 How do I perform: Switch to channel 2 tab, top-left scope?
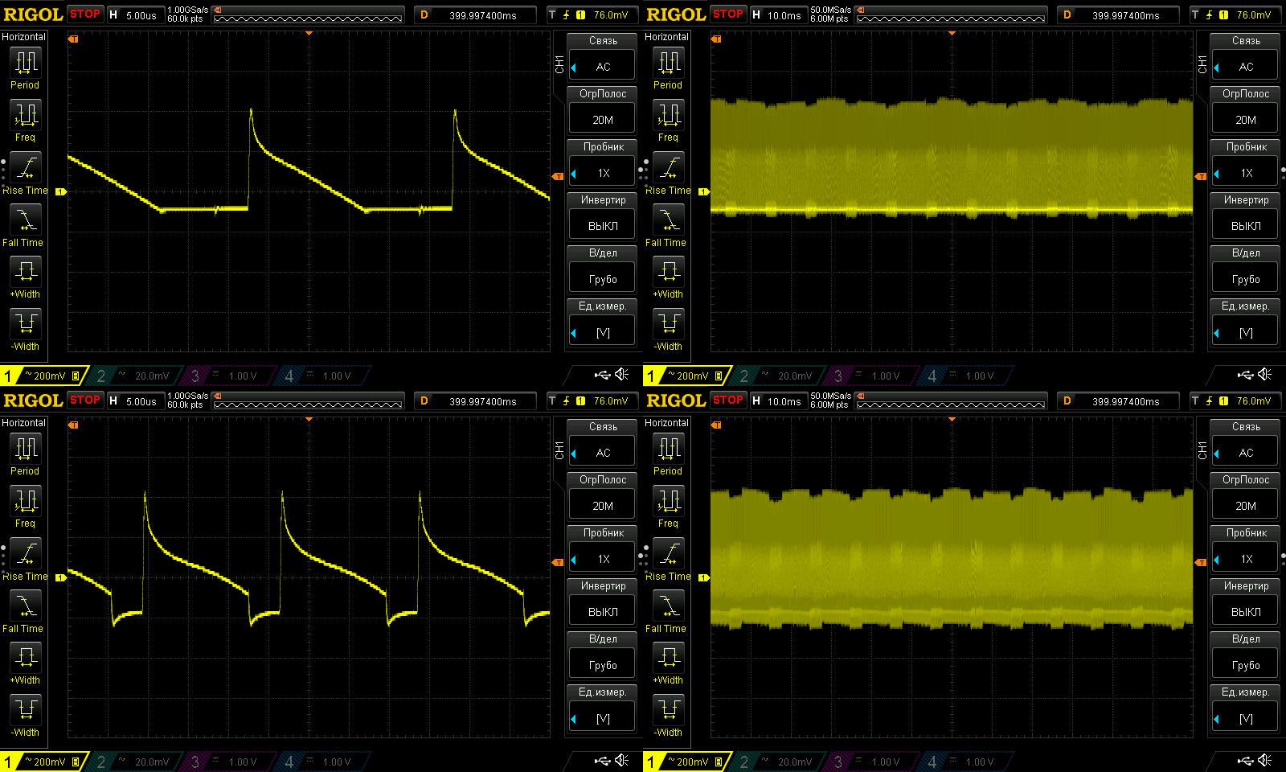pos(137,376)
